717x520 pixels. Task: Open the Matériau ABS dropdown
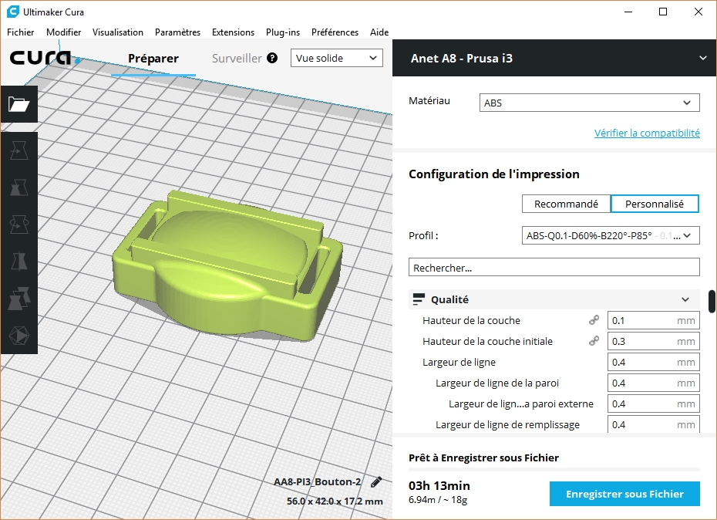pos(589,103)
